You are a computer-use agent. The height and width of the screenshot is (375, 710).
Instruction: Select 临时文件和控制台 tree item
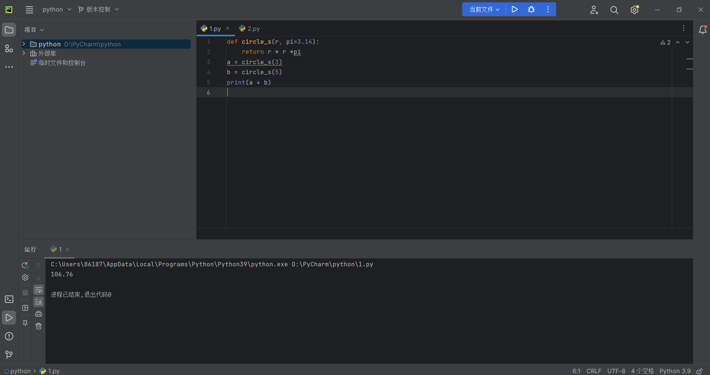point(58,63)
